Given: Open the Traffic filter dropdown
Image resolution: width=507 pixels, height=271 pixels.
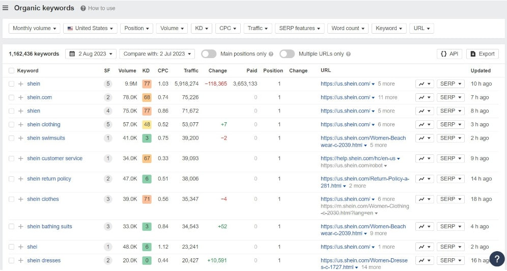Looking at the screenshot, I should tap(258, 29).
